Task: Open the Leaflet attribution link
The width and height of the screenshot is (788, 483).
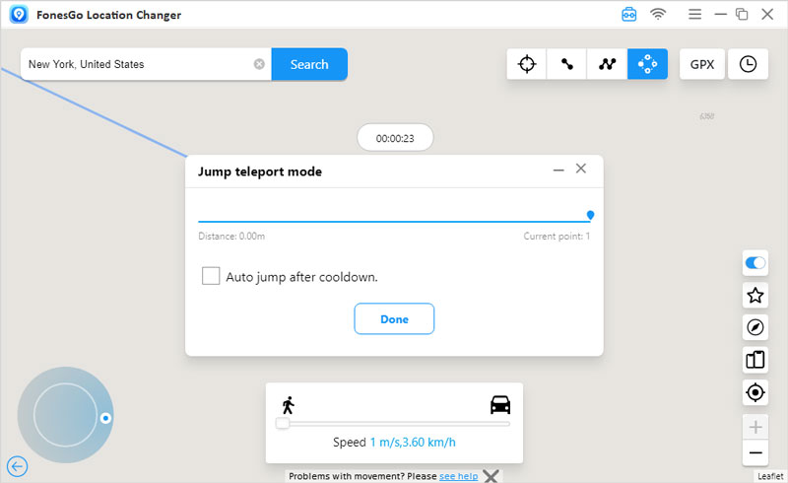Action: point(770,476)
